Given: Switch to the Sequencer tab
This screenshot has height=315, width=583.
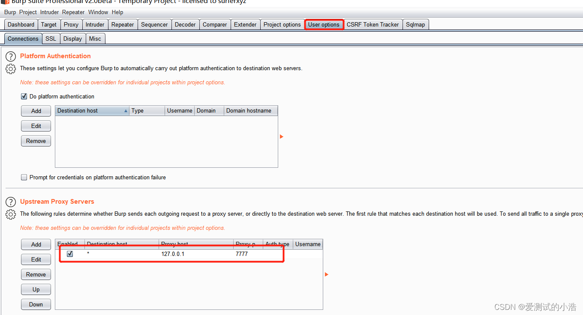Looking at the screenshot, I should tap(154, 24).
